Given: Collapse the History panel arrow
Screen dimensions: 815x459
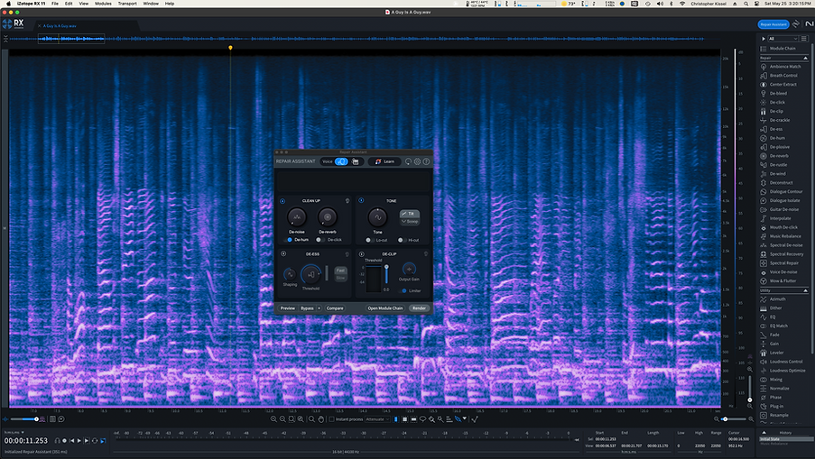Looking at the screenshot, I should [x=764, y=433].
